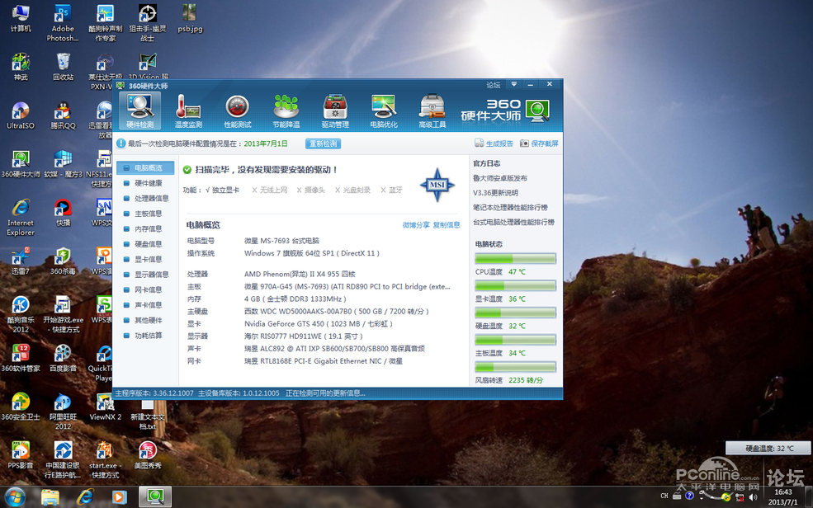Open 腾讯QQ desktop shortcut
The height and width of the screenshot is (508, 813).
click(x=63, y=115)
